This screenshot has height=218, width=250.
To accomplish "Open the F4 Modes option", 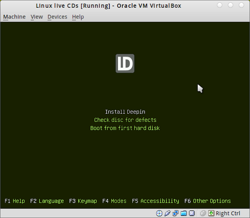I will (114, 201).
